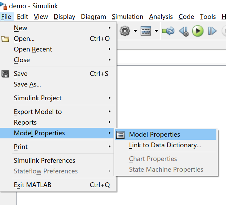Open dropdown arrow next to gear icon
The height and width of the screenshot is (205, 226).
135,31
